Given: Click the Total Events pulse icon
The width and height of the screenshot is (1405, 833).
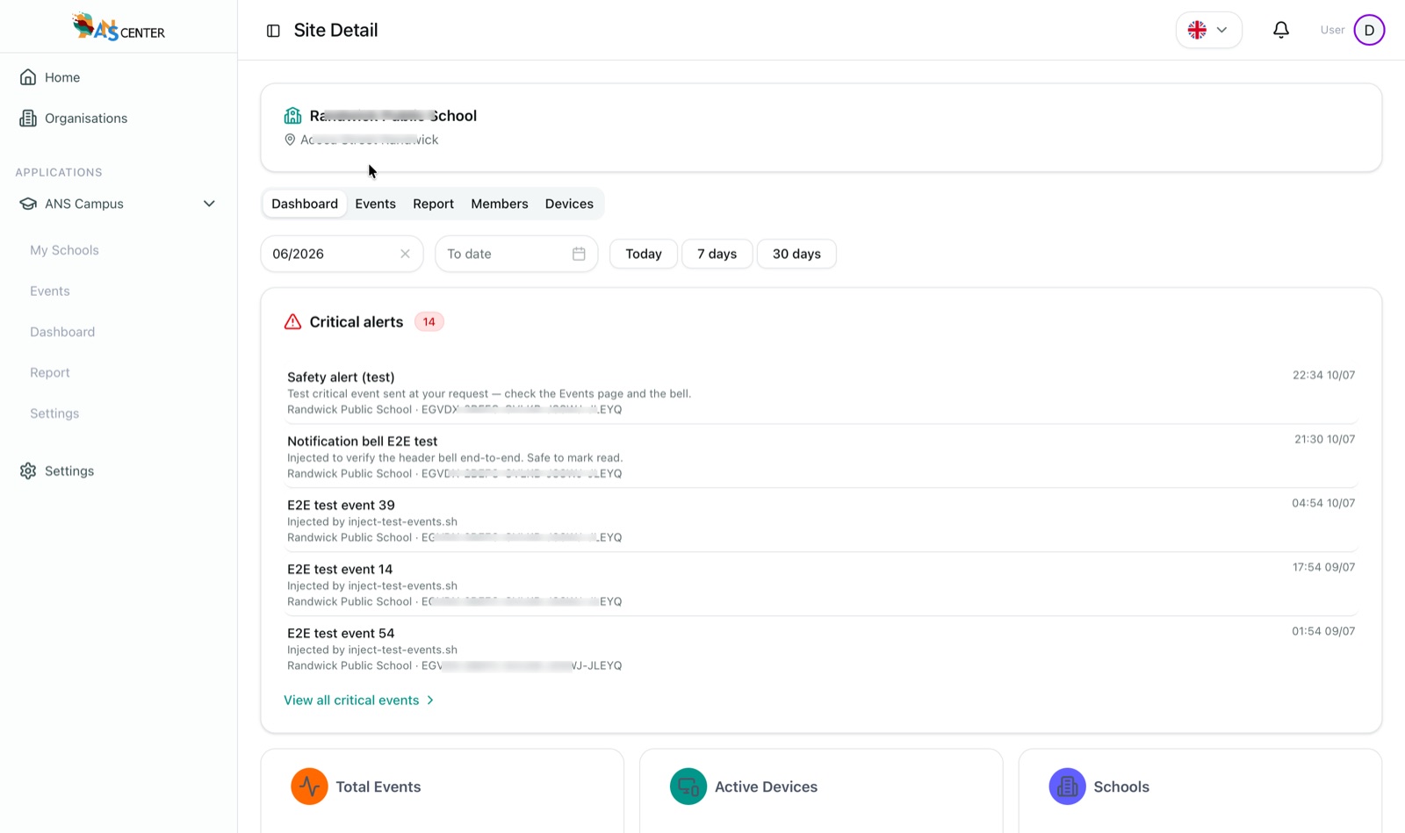Looking at the screenshot, I should [309, 786].
